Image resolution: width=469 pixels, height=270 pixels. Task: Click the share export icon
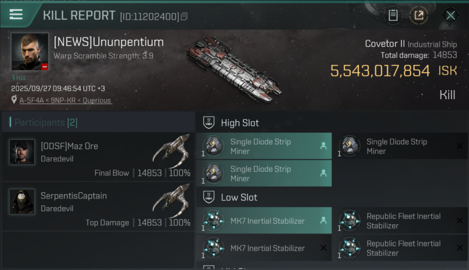[x=419, y=15]
